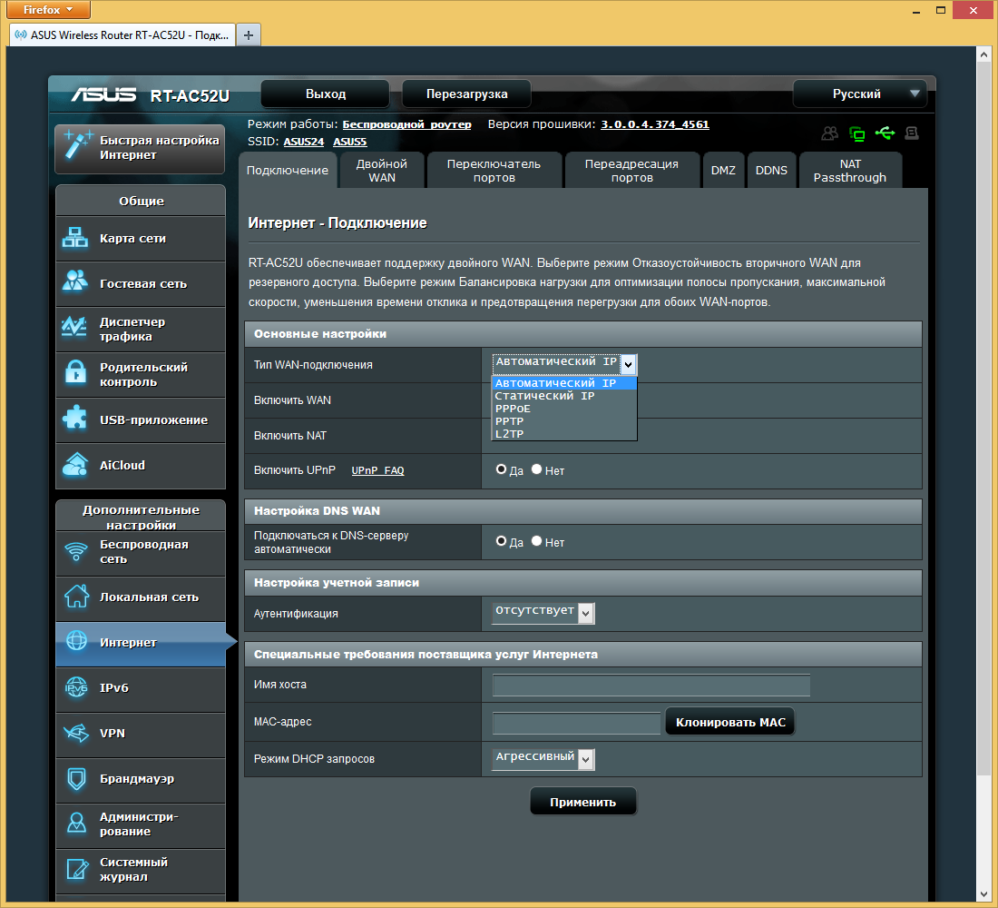This screenshot has width=998, height=908.
Task: Open AiCloud using its cloud icon
Action: click(74, 465)
